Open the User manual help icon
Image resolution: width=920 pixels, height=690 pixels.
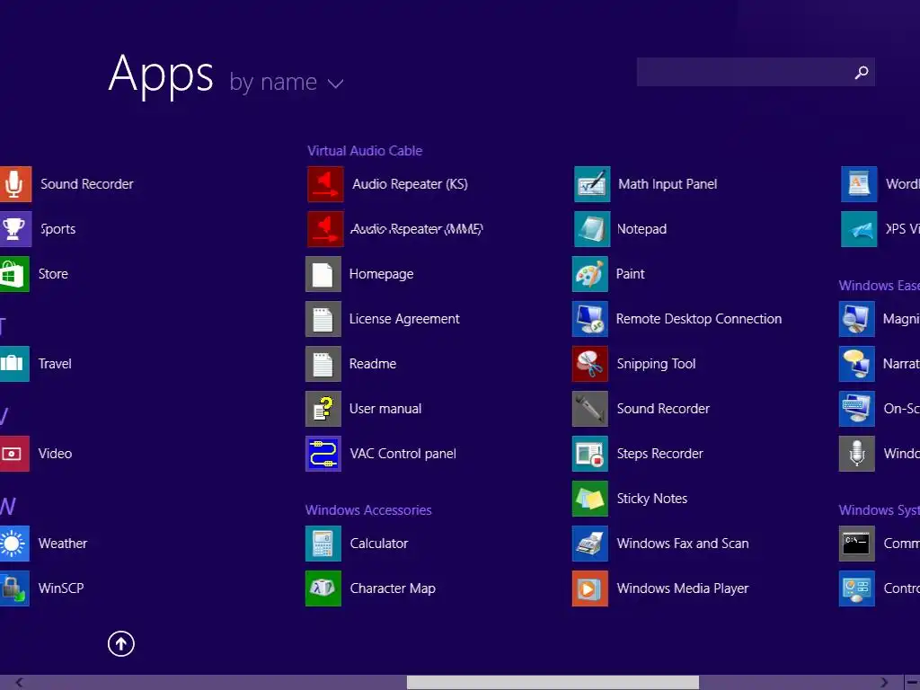(323, 409)
